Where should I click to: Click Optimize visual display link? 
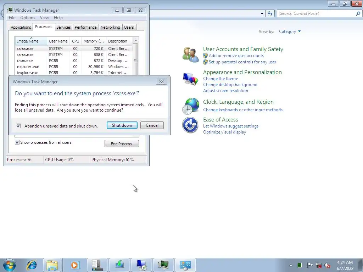(224, 132)
